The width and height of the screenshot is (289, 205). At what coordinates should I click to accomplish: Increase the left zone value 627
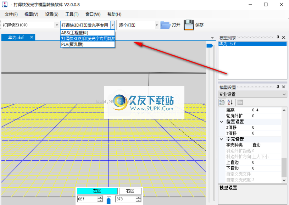pyautogui.click(x=100, y=198)
